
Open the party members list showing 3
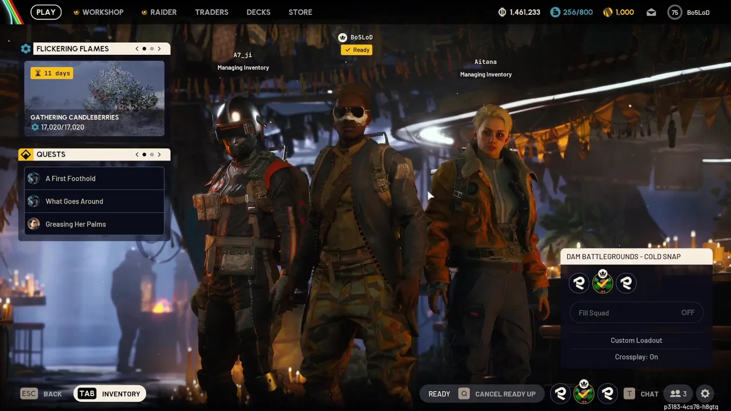click(x=678, y=394)
